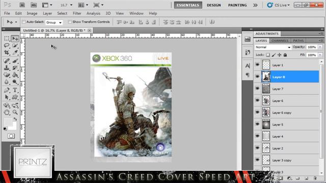Toggle visibility of Layer 6 copy

tap(257, 112)
